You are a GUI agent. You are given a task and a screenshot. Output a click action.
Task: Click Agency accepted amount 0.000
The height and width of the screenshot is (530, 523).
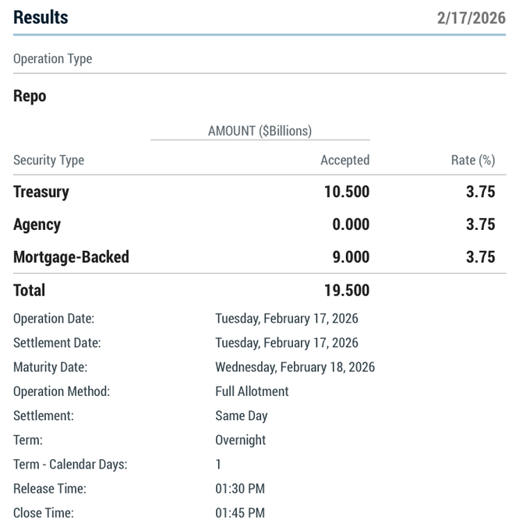pyautogui.click(x=351, y=224)
